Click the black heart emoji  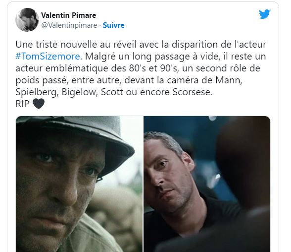click(x=39, y=104)
